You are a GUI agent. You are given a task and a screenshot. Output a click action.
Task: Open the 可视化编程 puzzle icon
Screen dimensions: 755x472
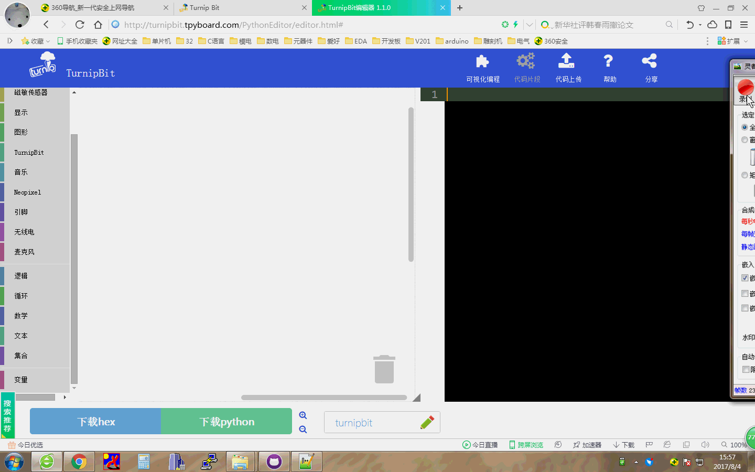tap(482, 62)
